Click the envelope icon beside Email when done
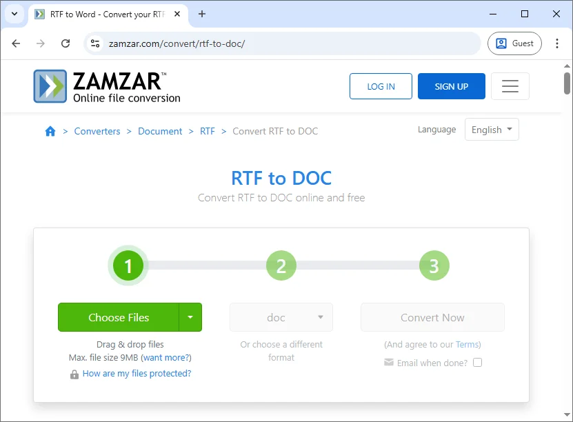Viewport: 573px width, 422px height. [388, 362]
